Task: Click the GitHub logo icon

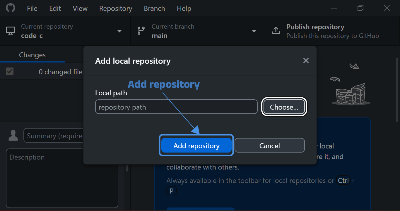Action: coord(11,8)
